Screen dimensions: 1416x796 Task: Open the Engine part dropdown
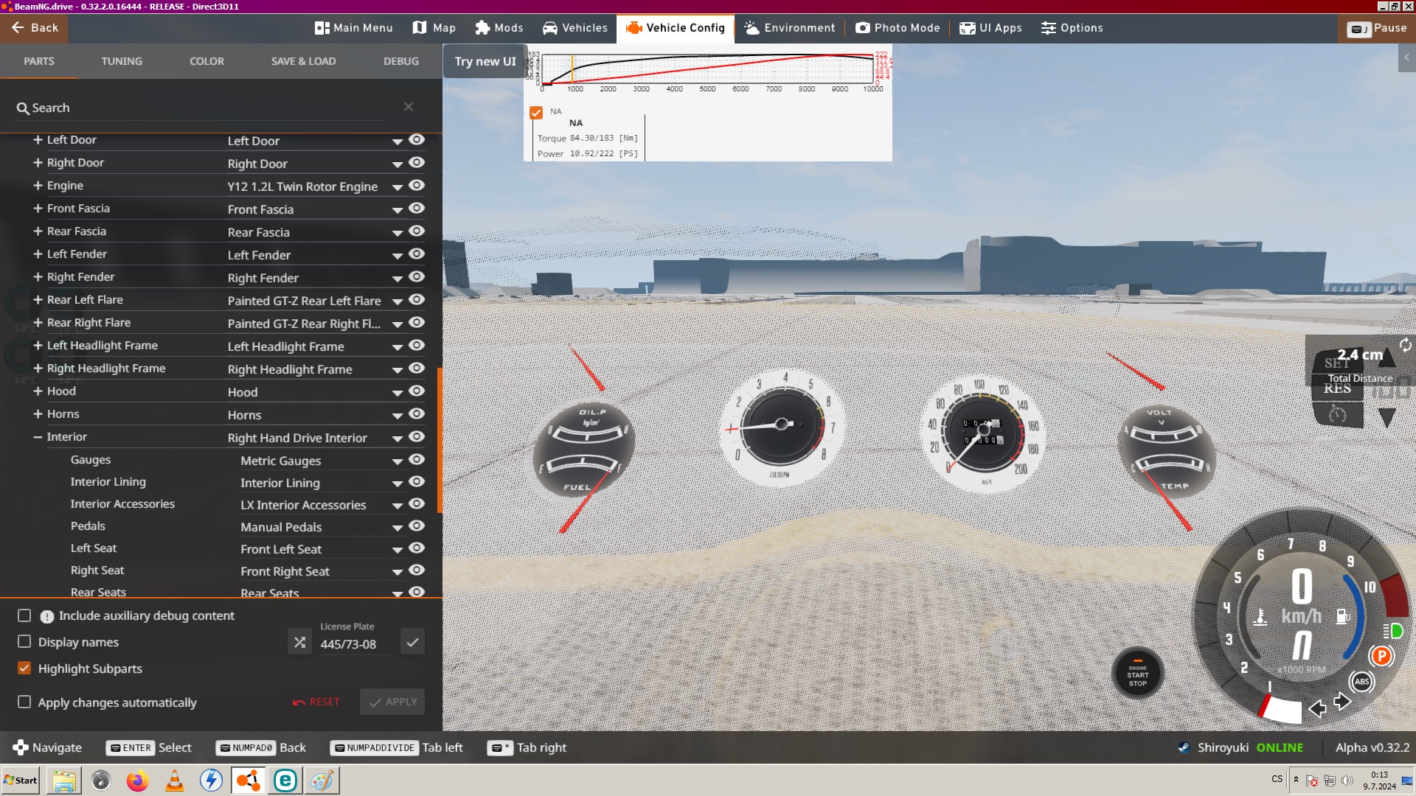(397, 187)
